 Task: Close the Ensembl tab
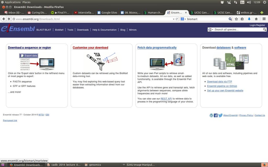tap(186, 13)
